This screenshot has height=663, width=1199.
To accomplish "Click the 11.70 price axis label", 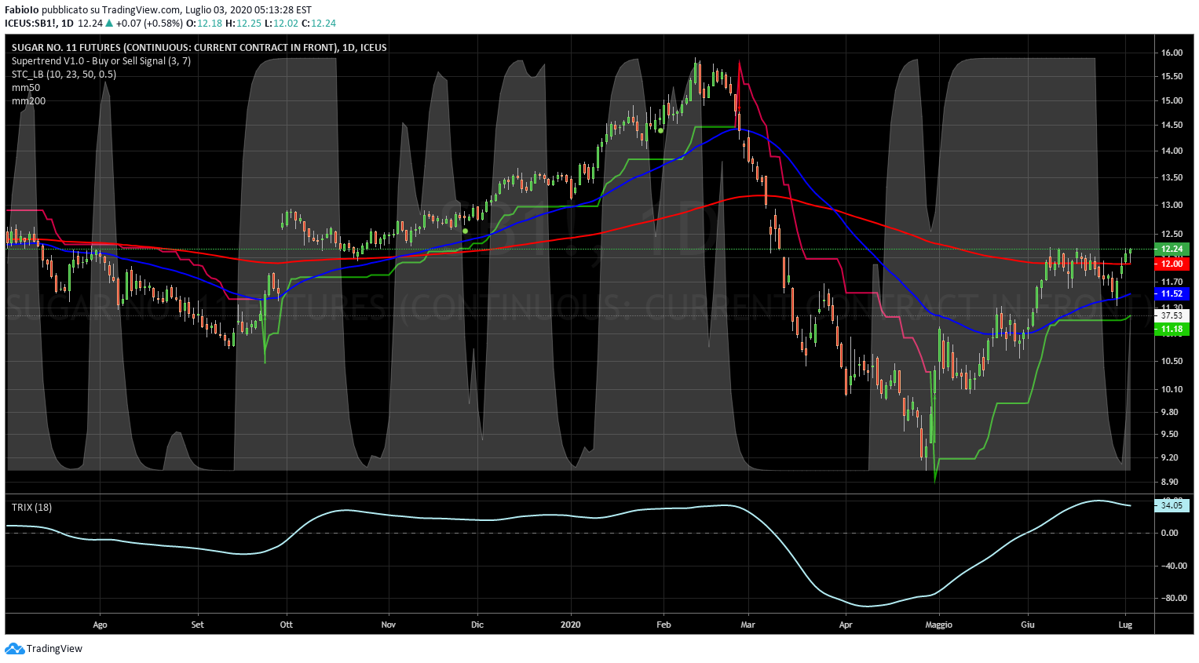I will coord(1172,282).
